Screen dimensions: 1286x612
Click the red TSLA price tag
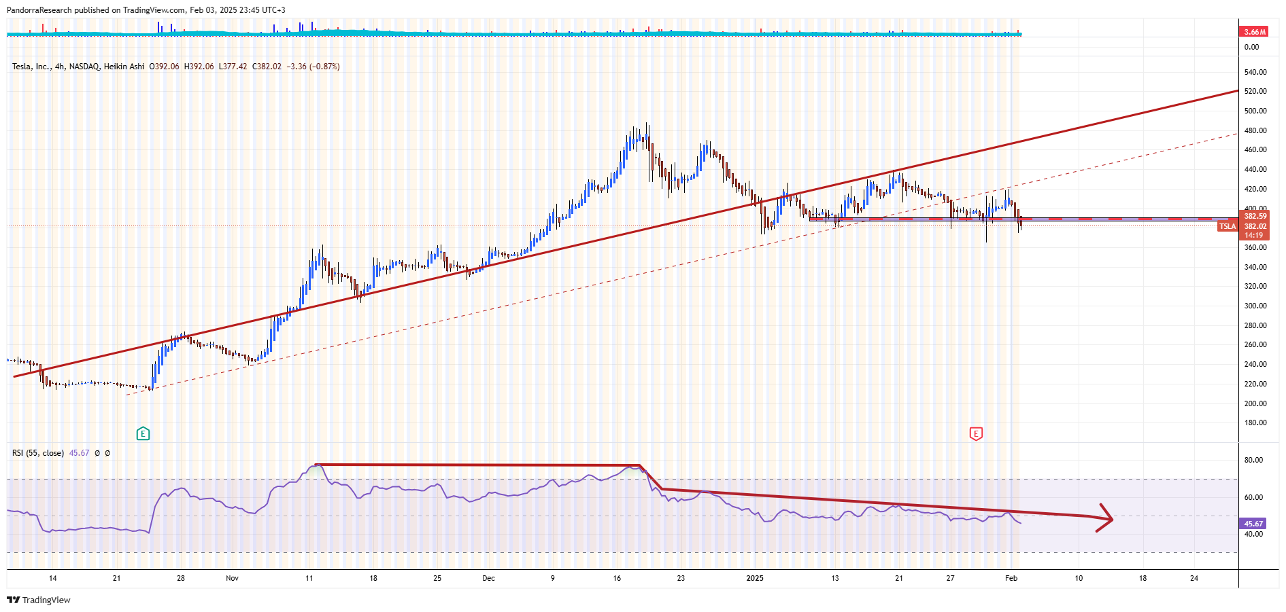click(1227, 226)
